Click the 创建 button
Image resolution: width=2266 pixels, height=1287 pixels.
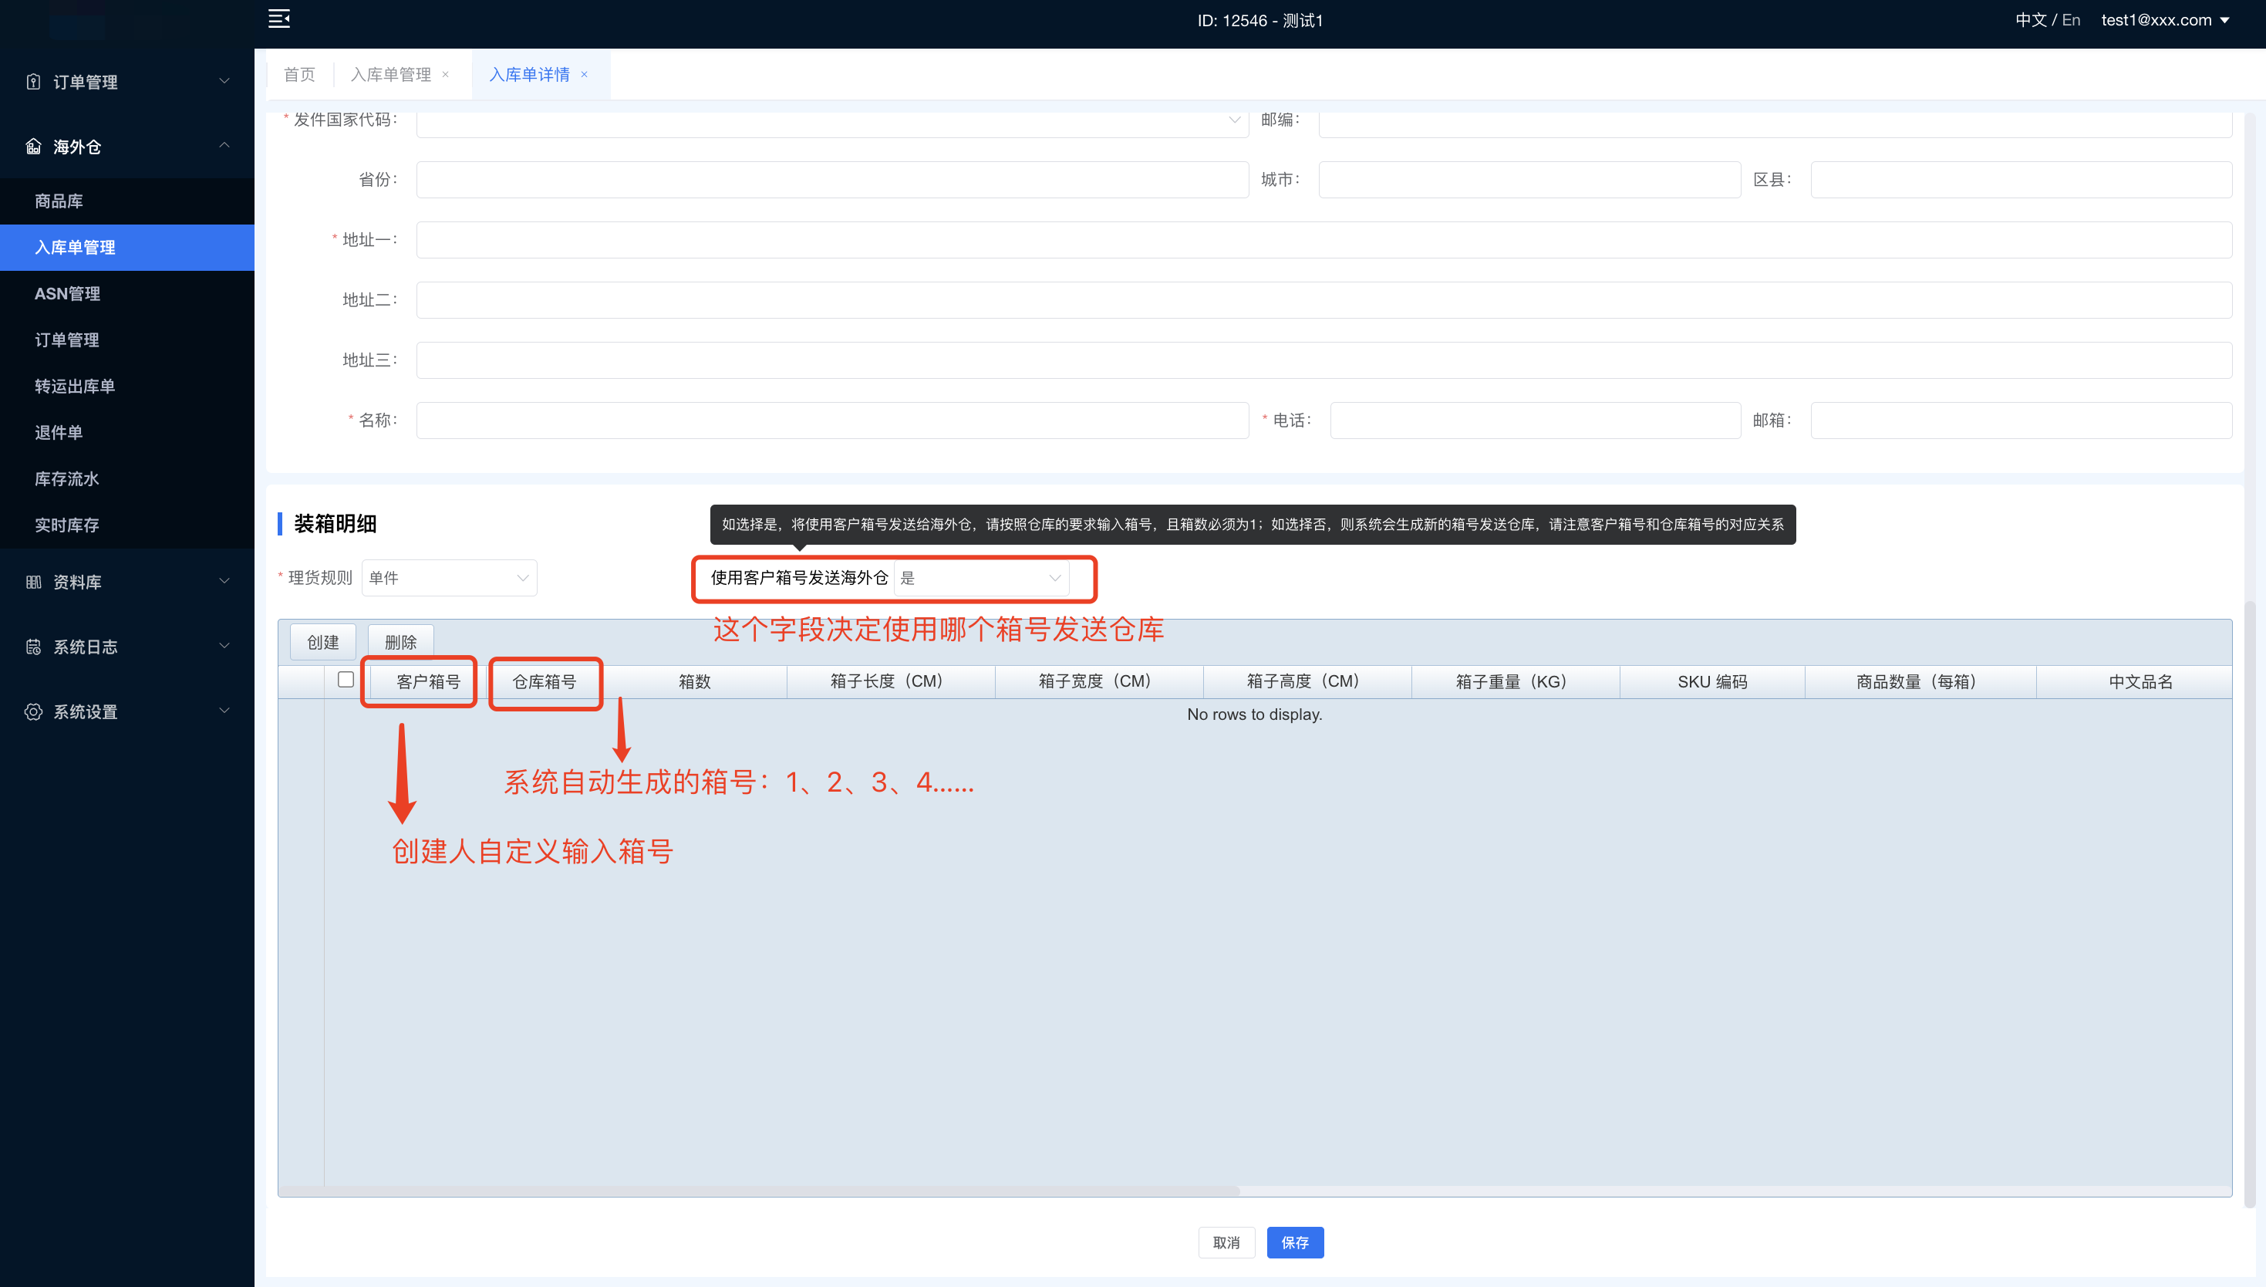[x=322, y=643]
